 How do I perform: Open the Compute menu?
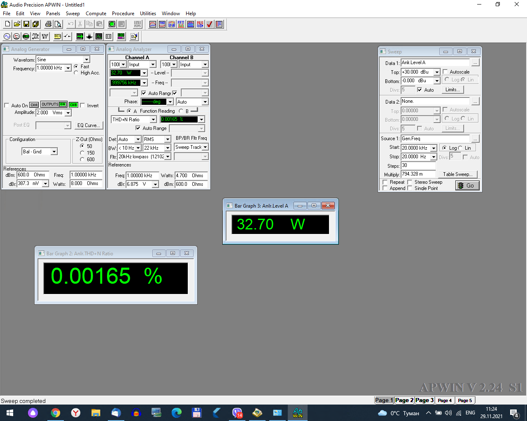[x=96, y=14]
